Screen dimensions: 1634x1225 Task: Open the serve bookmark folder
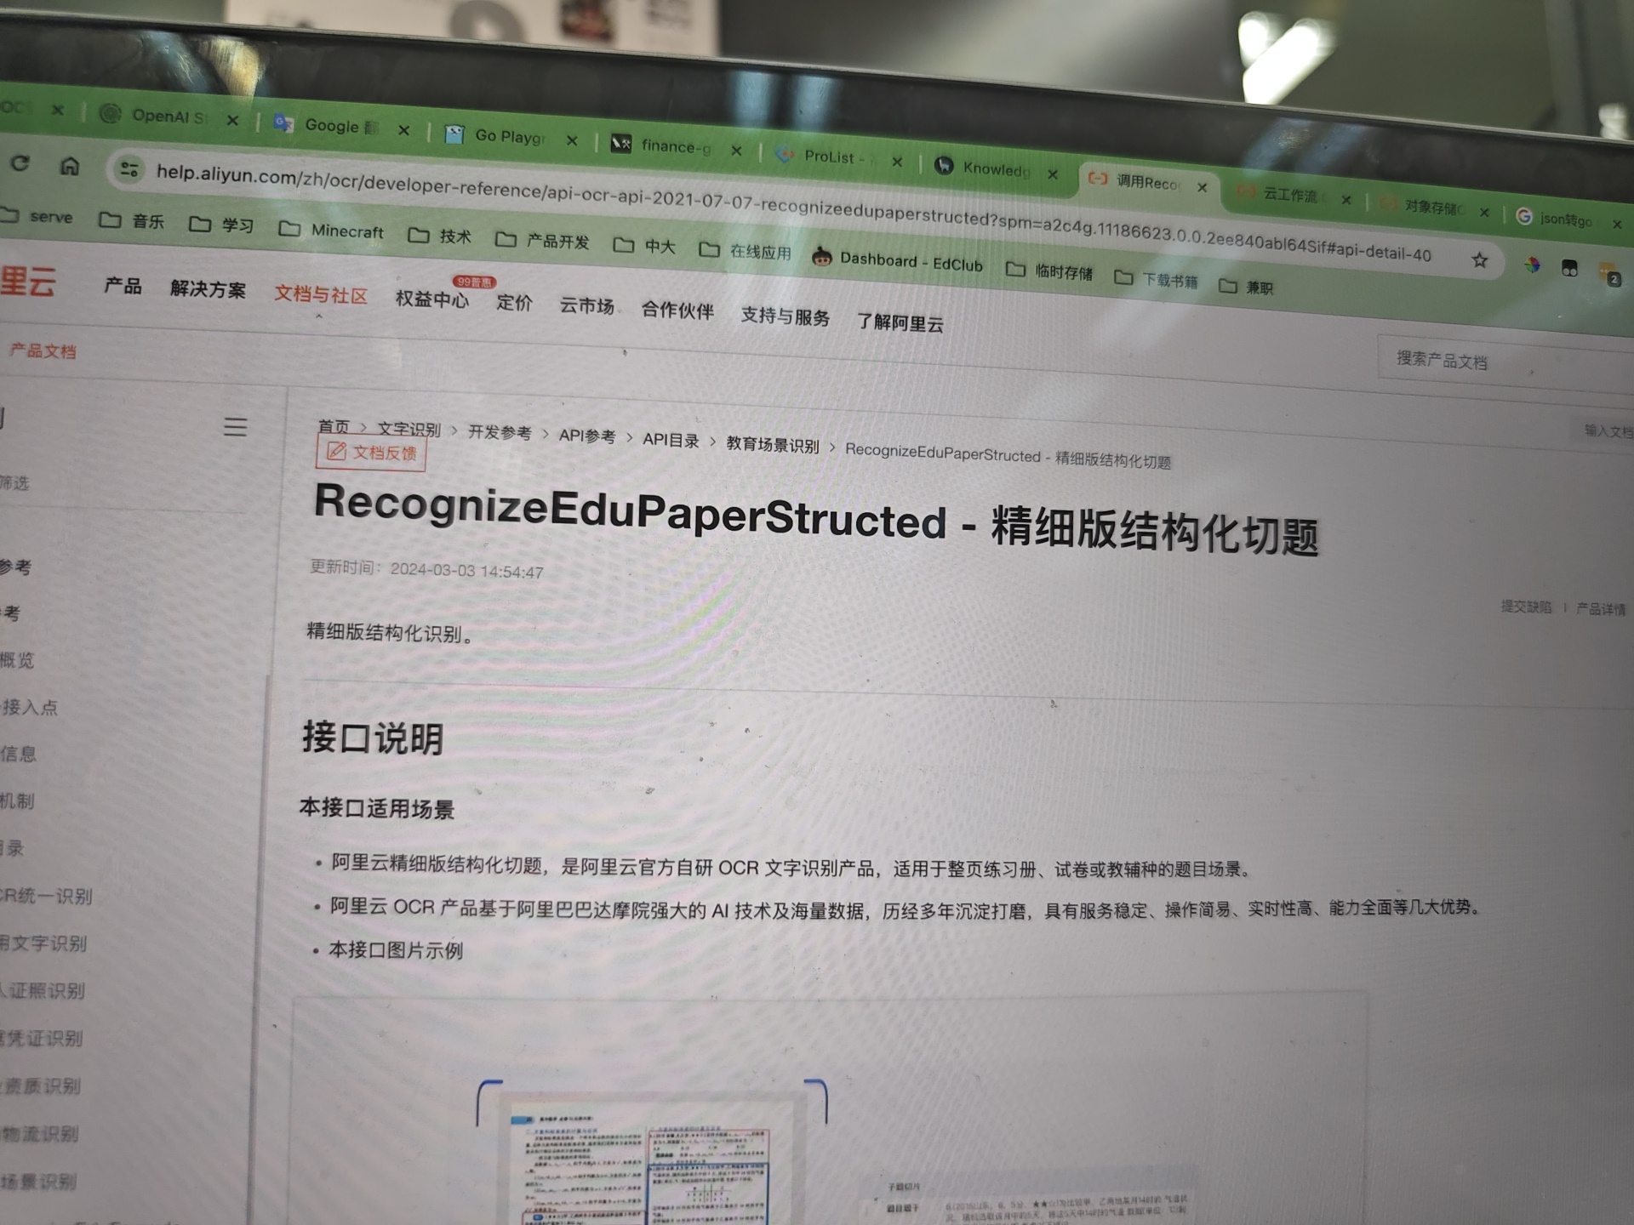[37, 216]
